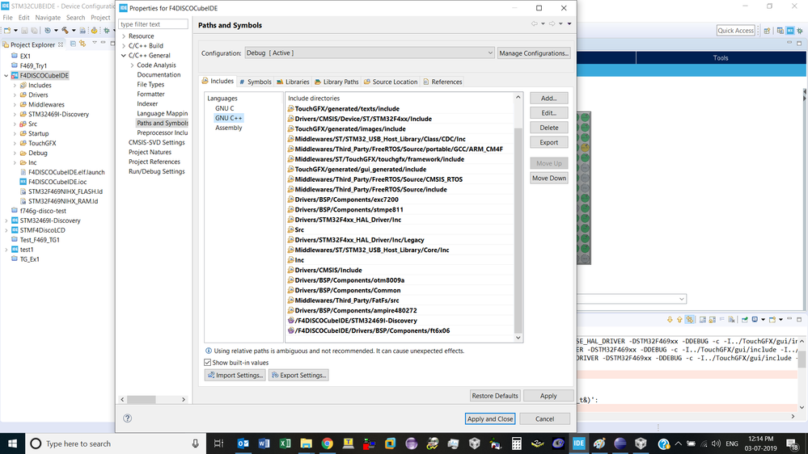Click the Manage Configurations... button
Image resolution: width=808 pixels, height=454 pixels.
click(534, 53)
